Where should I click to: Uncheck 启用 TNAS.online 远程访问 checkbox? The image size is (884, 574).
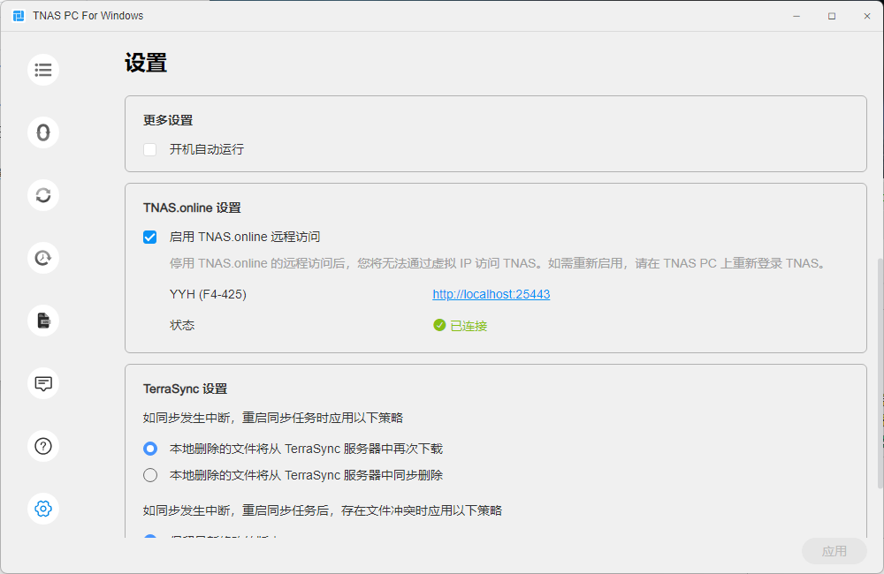[150, 238]
